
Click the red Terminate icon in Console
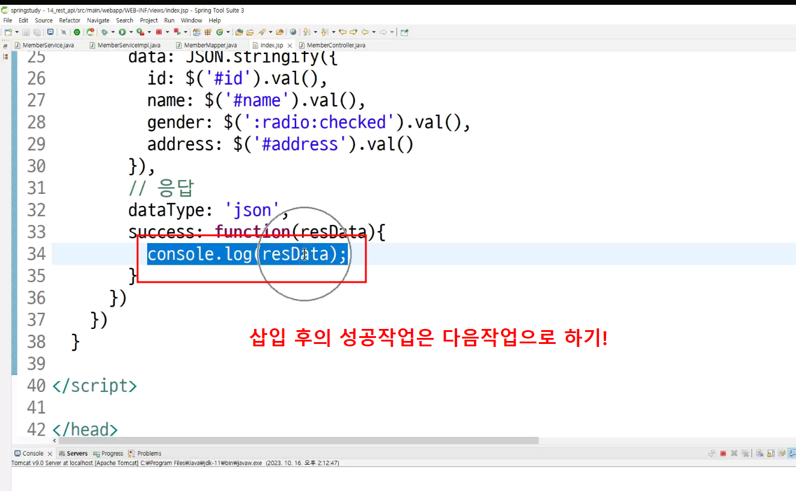click(x=723, y=454)
